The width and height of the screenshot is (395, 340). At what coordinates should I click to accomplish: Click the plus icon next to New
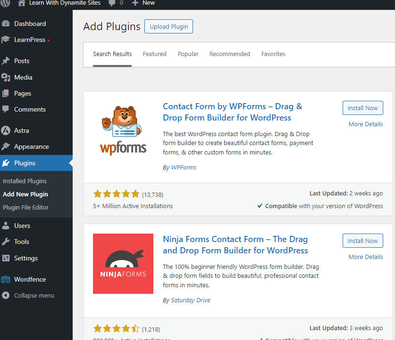click(135, 3)
